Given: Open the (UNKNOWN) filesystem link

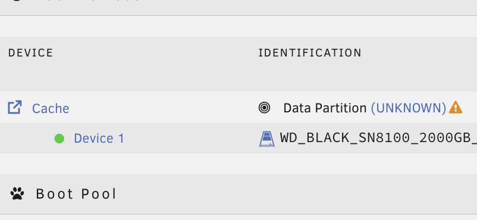Looking at the screenshot, I should [x=408, y=108].
